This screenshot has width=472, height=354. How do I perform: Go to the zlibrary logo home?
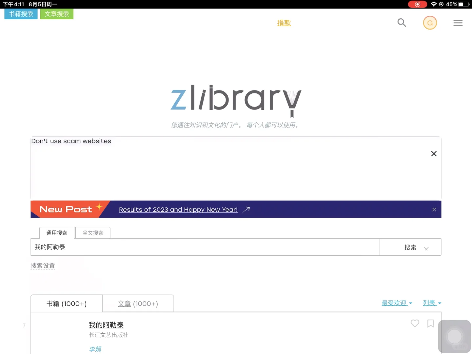[x=236, y=101]
